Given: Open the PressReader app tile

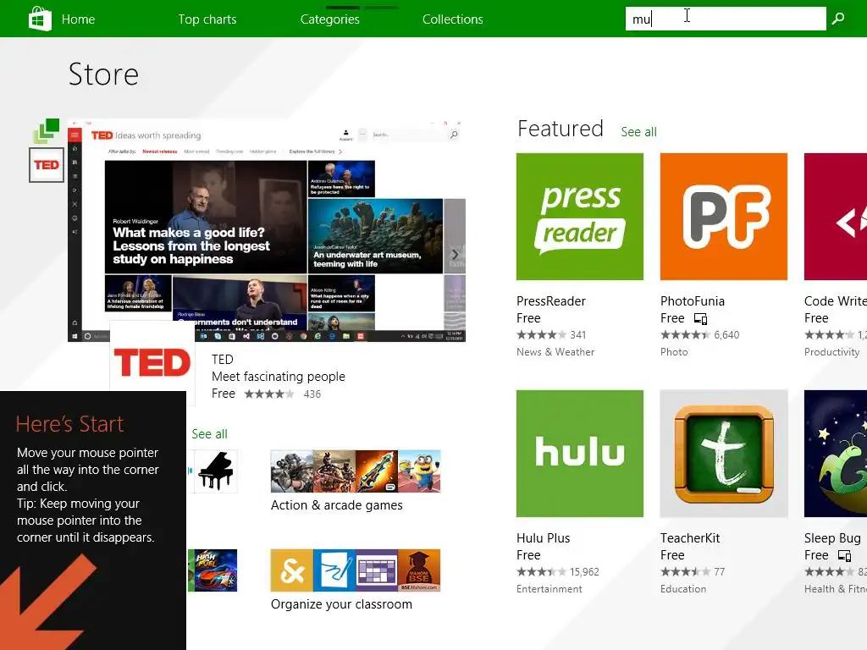Looking at the screenshot, I should click(580, 217).
